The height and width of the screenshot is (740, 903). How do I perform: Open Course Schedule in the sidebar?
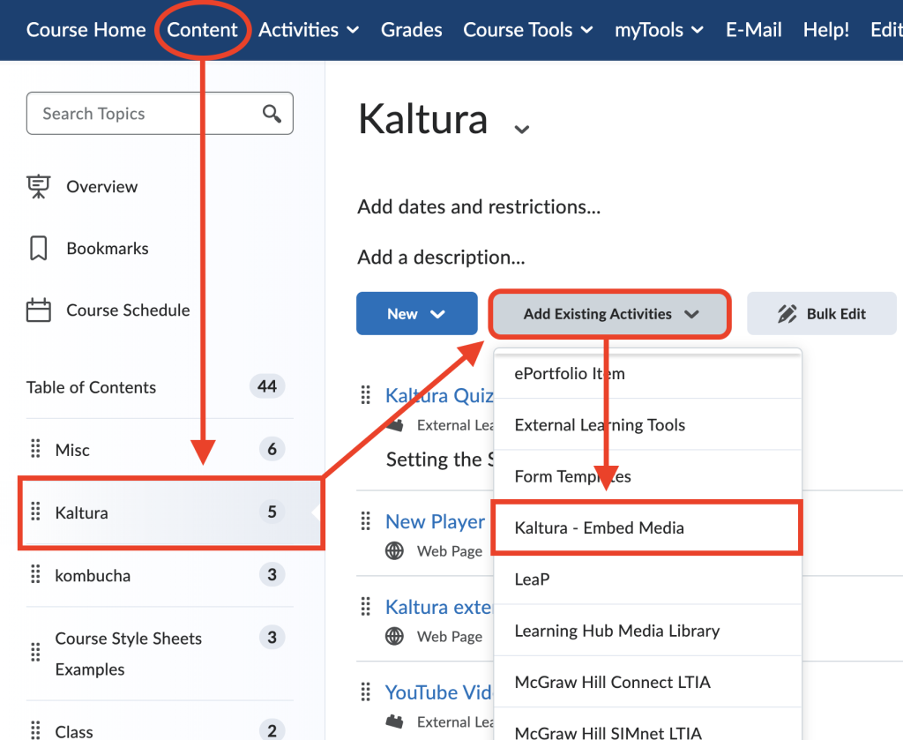(128, 310)
